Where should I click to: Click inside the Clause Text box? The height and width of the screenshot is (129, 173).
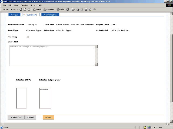pos(52,56)
